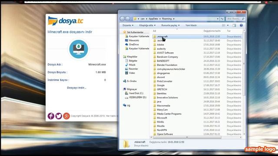This screenshot has height=156, width=278.
Task: Expand the can breadcrumb arrow
Action: pyautogui.click(x=147, y=19)
